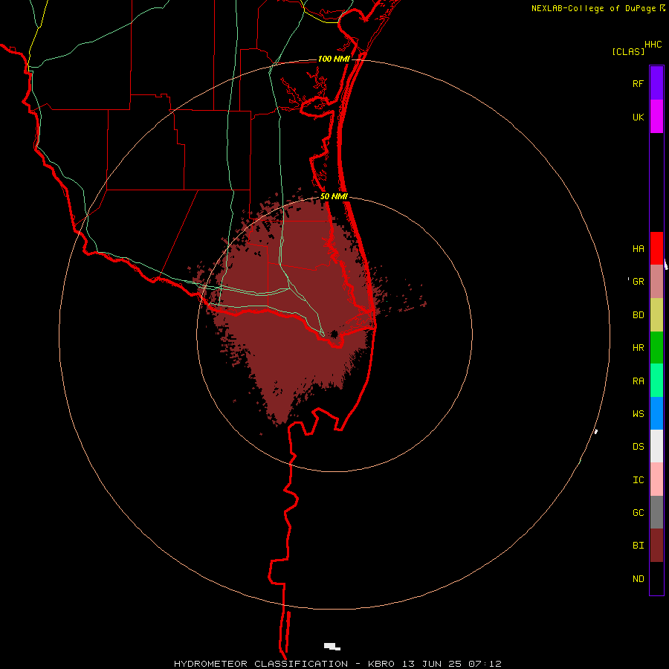Click the [CLAS] label above legend

[628, 51]
